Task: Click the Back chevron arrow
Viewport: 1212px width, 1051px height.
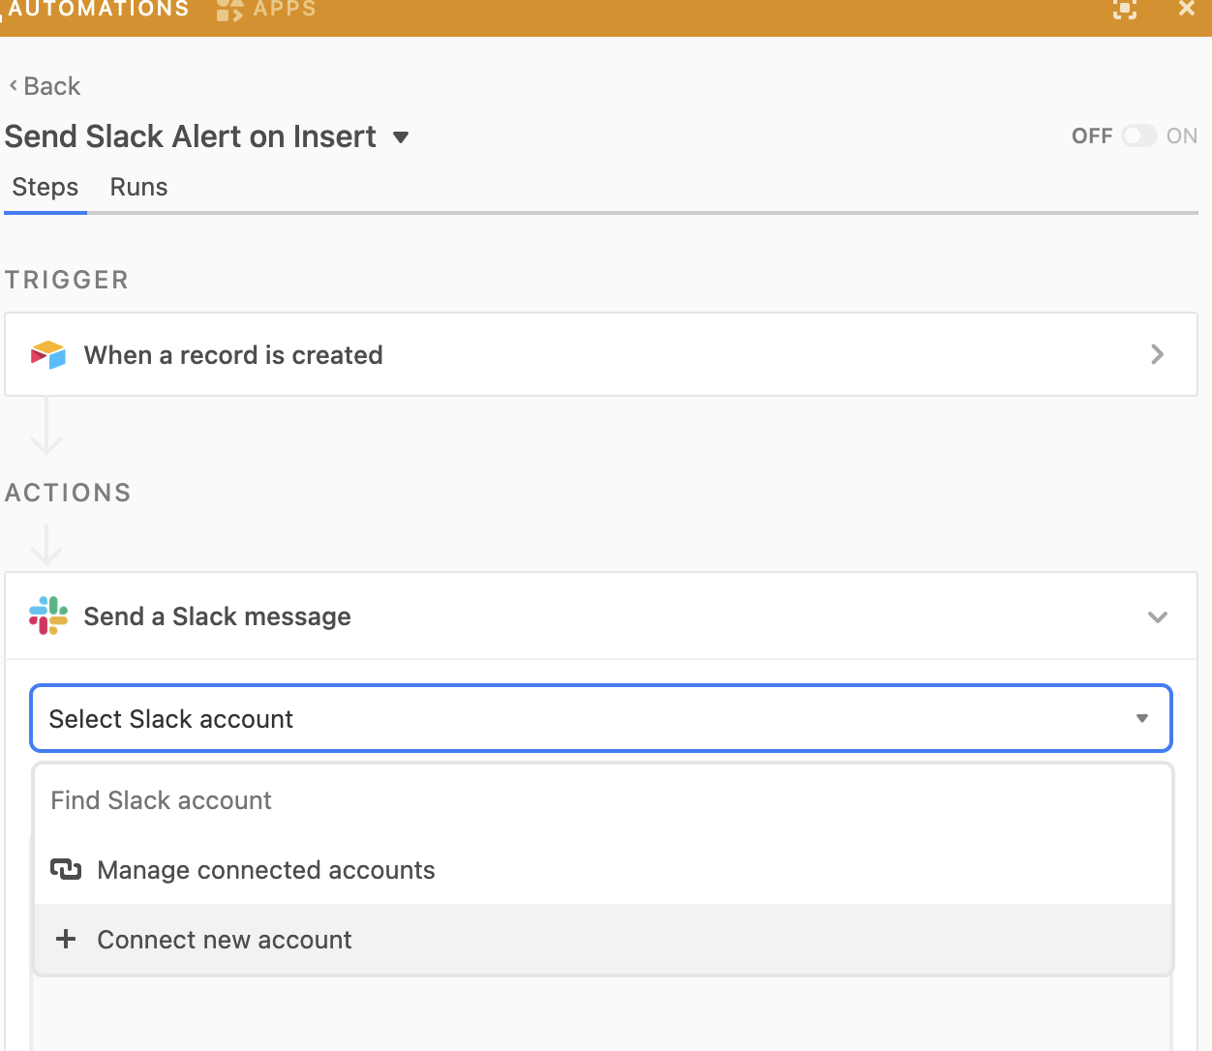Action: pos(13,85)
